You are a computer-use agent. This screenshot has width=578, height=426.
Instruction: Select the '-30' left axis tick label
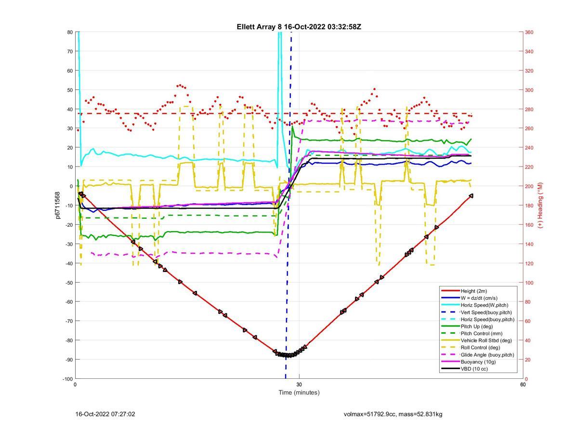[69, 244]
